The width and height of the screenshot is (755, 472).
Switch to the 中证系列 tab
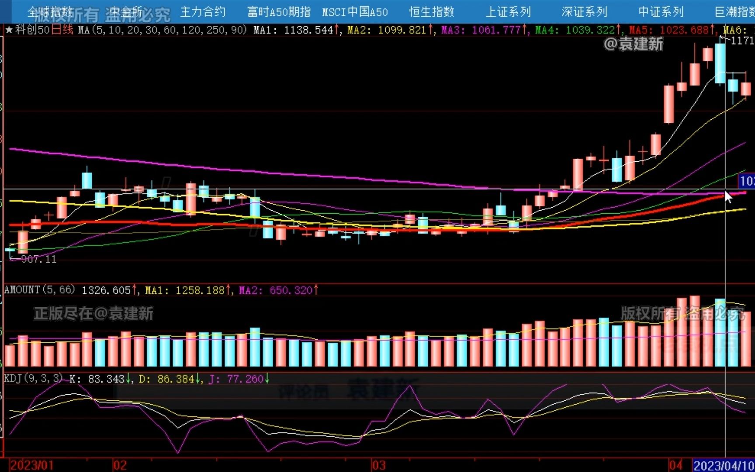click(x=661, y=12)
